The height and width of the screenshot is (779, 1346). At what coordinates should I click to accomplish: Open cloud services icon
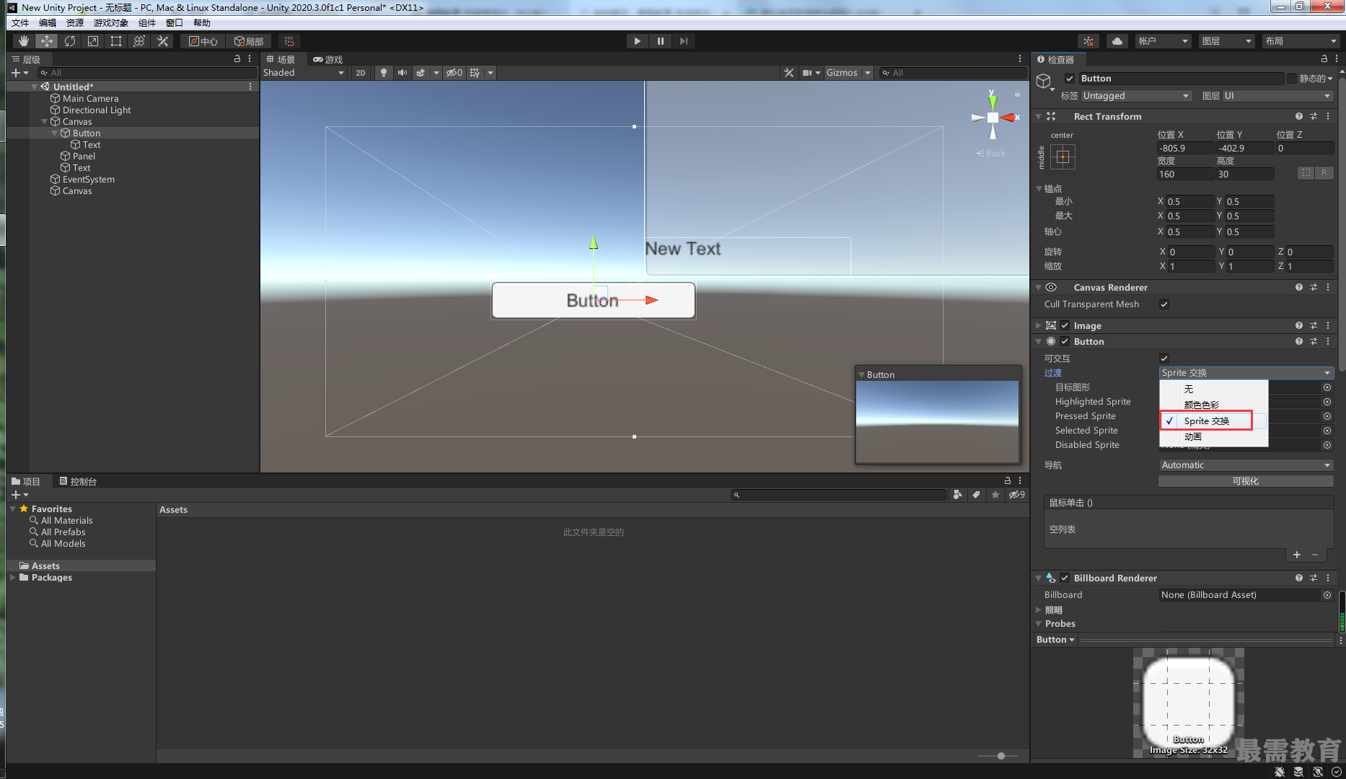1117,41
